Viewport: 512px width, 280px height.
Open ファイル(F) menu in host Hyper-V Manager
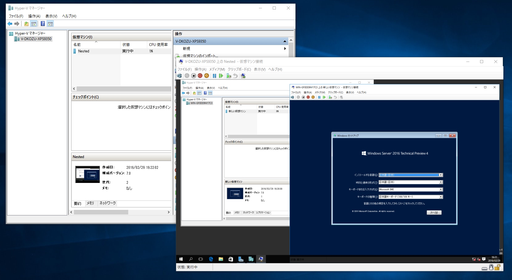16,16
